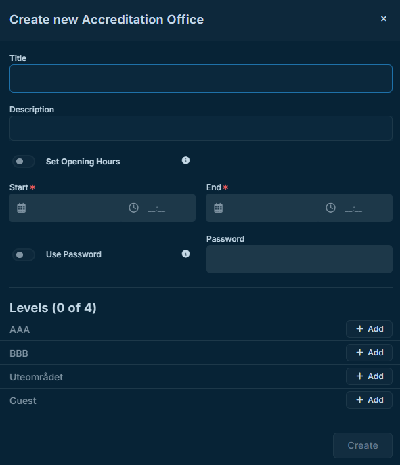Viewport: 400px width, 465px height.
Task: Click the Start time clock icon
Action: (x=134, y=208)
